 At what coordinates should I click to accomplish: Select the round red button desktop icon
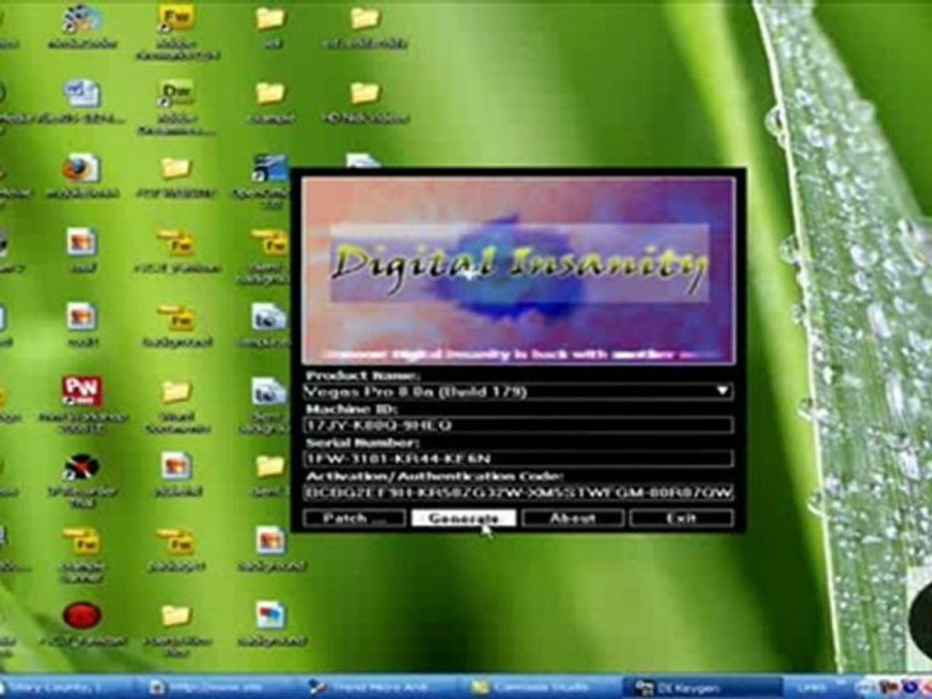click(82, 616)
